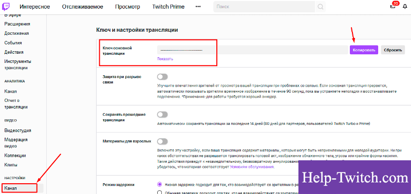Click the hidden stream key field
This screenshot has width=411, height=194.
[252, 50]
